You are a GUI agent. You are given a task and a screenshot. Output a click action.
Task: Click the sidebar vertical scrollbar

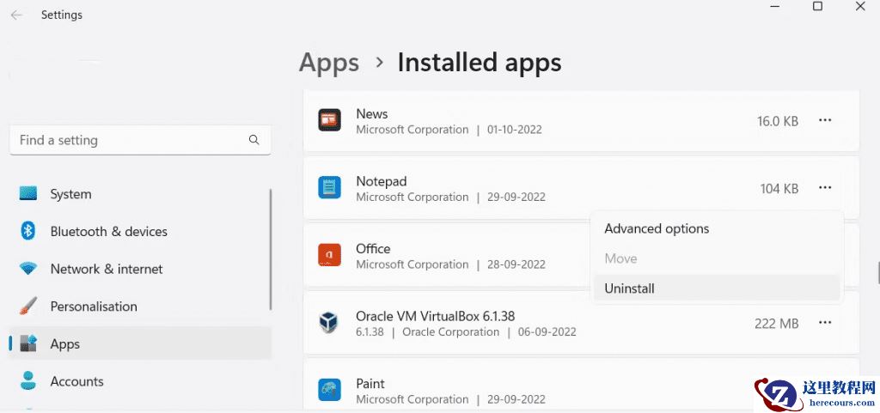272,249
